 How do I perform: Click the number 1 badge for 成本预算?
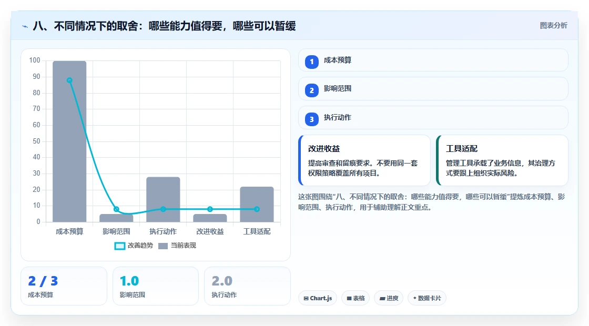[x=312, y=62]
